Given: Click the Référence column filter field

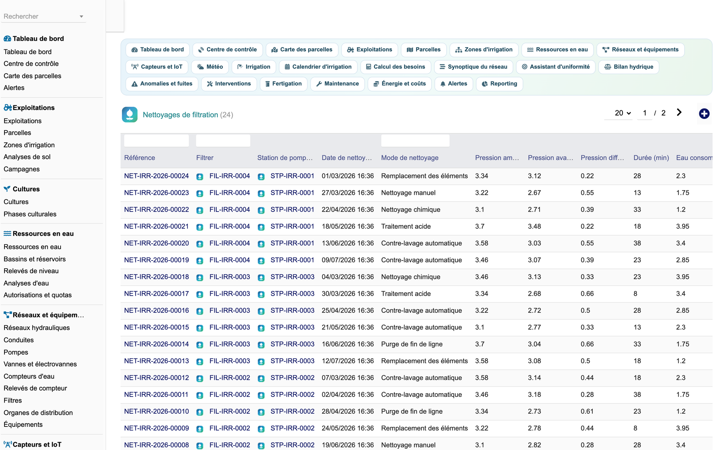Looking at the screenshot, I should (x=156, y=141).
